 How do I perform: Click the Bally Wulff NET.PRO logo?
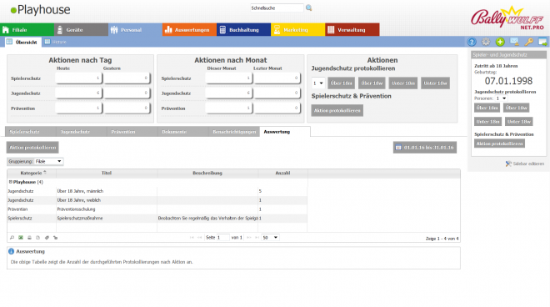[507, 18]
